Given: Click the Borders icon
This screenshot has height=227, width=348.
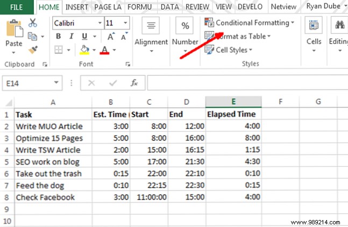Looking at the screenshot, I should (x=59, y=49).
